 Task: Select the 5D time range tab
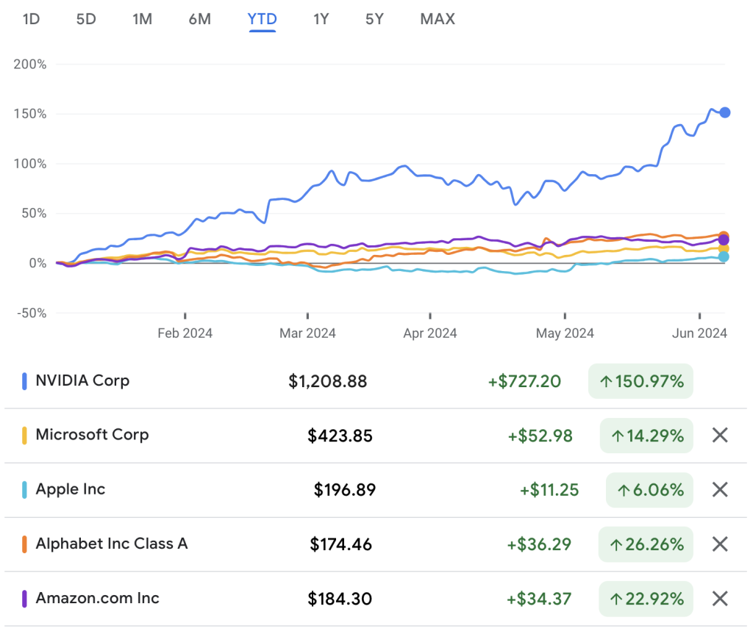[86, 19]
